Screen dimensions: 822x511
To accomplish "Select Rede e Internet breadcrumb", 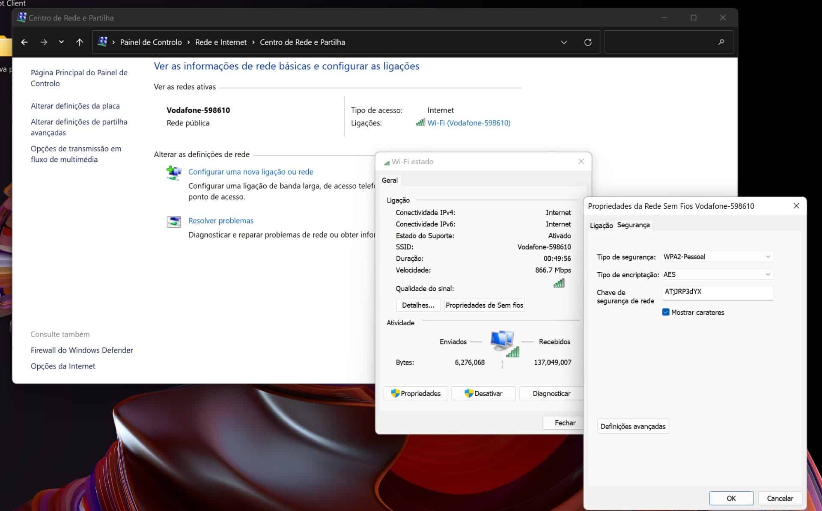I will (221, 42).
